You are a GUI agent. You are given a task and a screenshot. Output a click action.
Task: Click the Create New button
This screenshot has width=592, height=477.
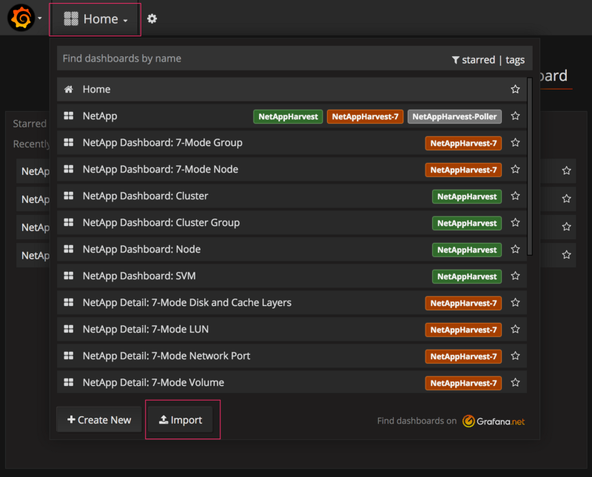click(99, 420)
